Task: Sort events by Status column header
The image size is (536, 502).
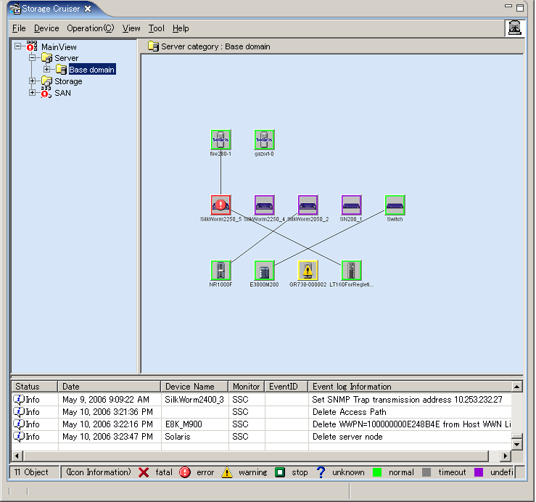Action: pos(34,387)
